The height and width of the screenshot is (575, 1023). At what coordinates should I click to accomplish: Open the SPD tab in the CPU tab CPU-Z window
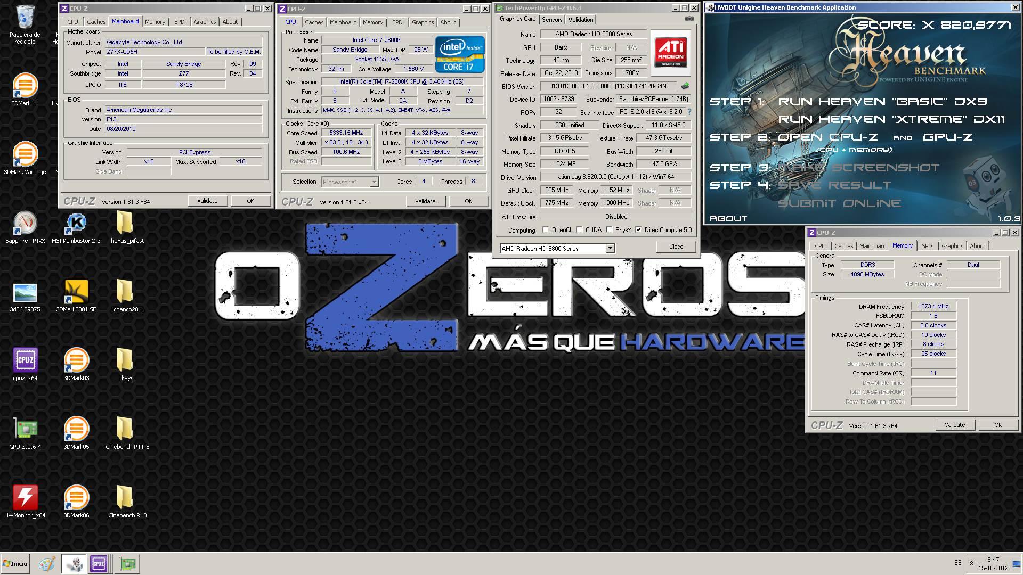tap(397, 22)
